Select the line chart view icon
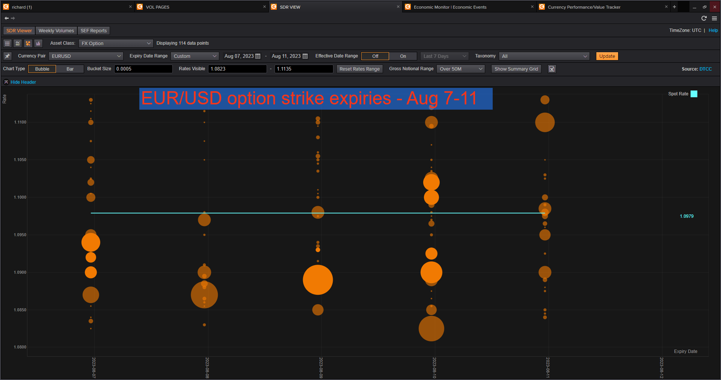Screen dimensions: 721x380 pos(18,44)
